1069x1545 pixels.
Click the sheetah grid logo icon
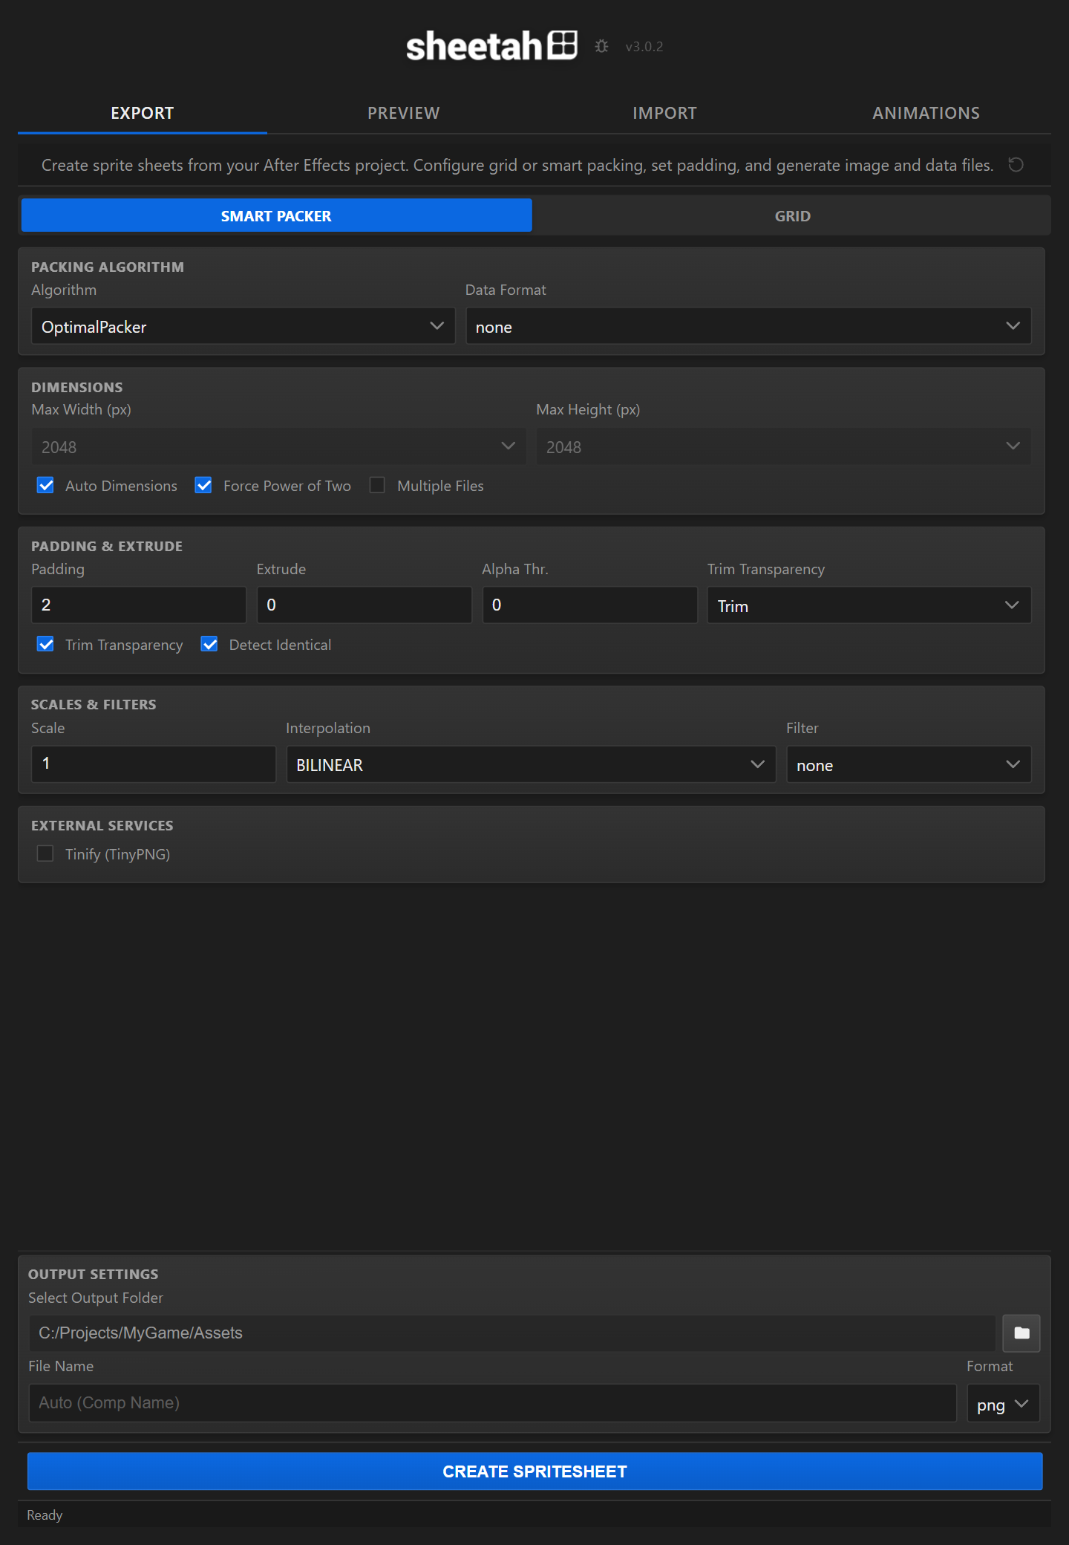coord(563,45)
